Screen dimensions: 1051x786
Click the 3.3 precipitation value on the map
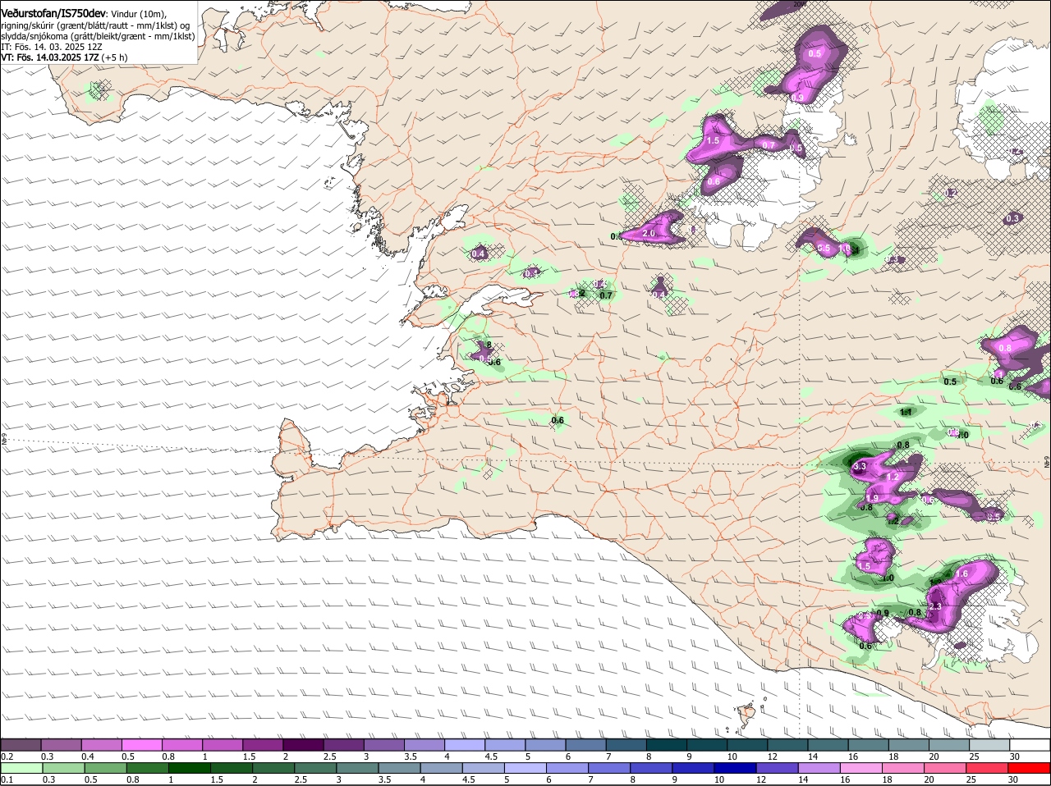tap(860, 467)
